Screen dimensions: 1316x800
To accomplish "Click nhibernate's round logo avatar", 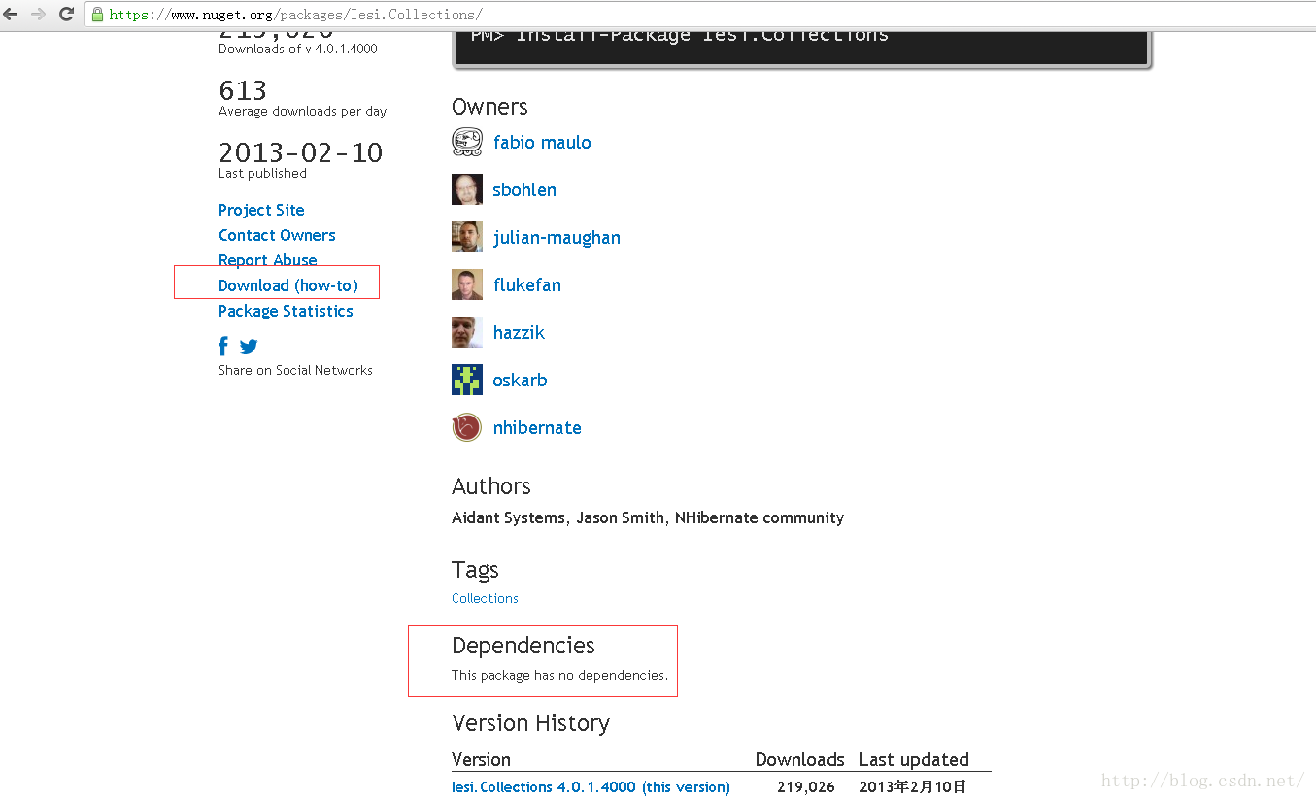I will (467, 427).
